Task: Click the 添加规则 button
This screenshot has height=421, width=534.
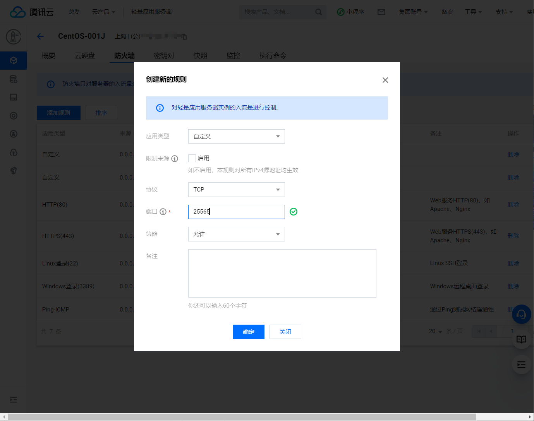Action: point(58,113)
